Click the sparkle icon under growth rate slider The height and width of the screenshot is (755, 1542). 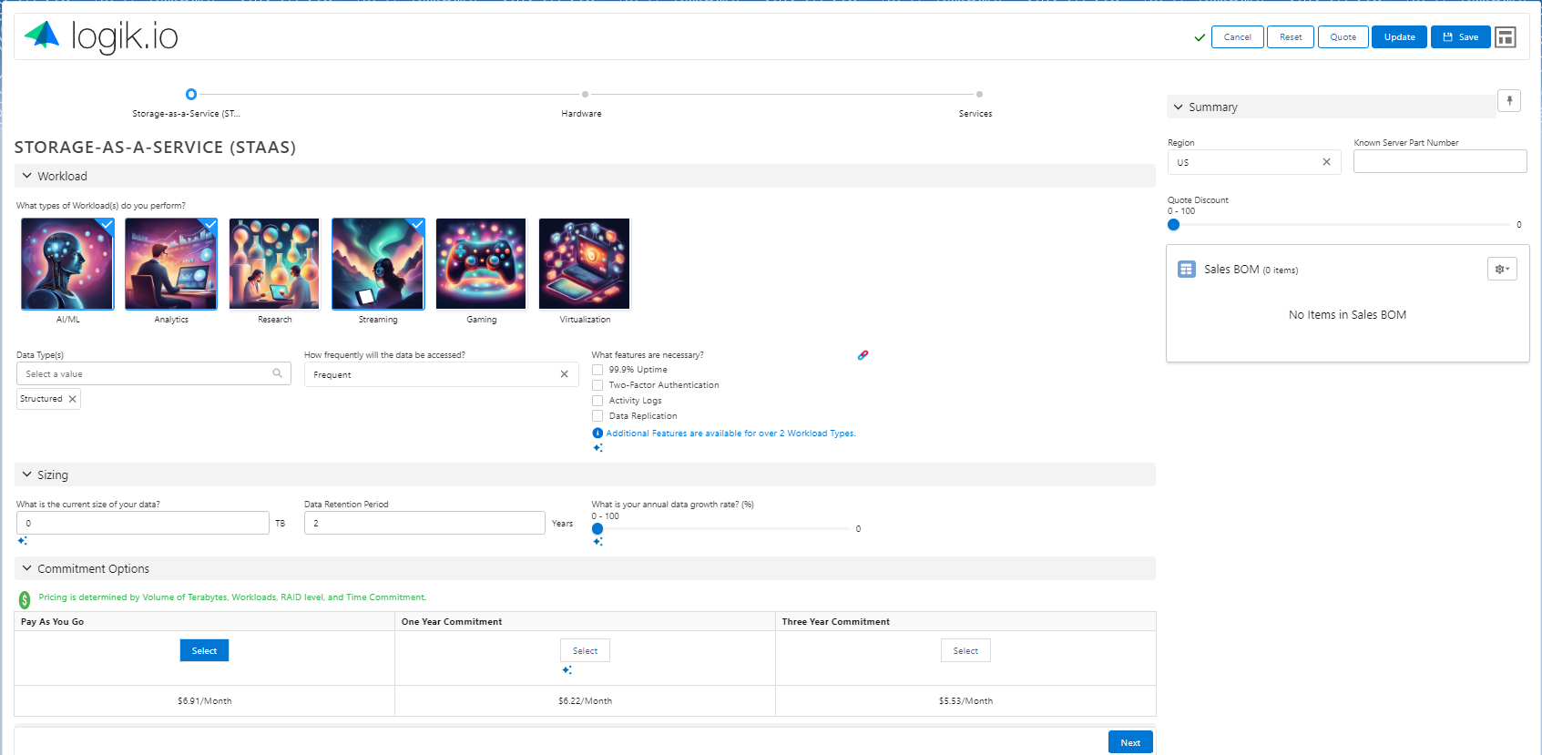(597, 542)
